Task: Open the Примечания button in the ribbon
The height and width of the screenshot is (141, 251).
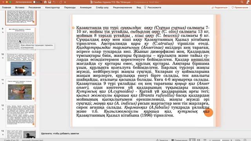Action: (240, 7)
